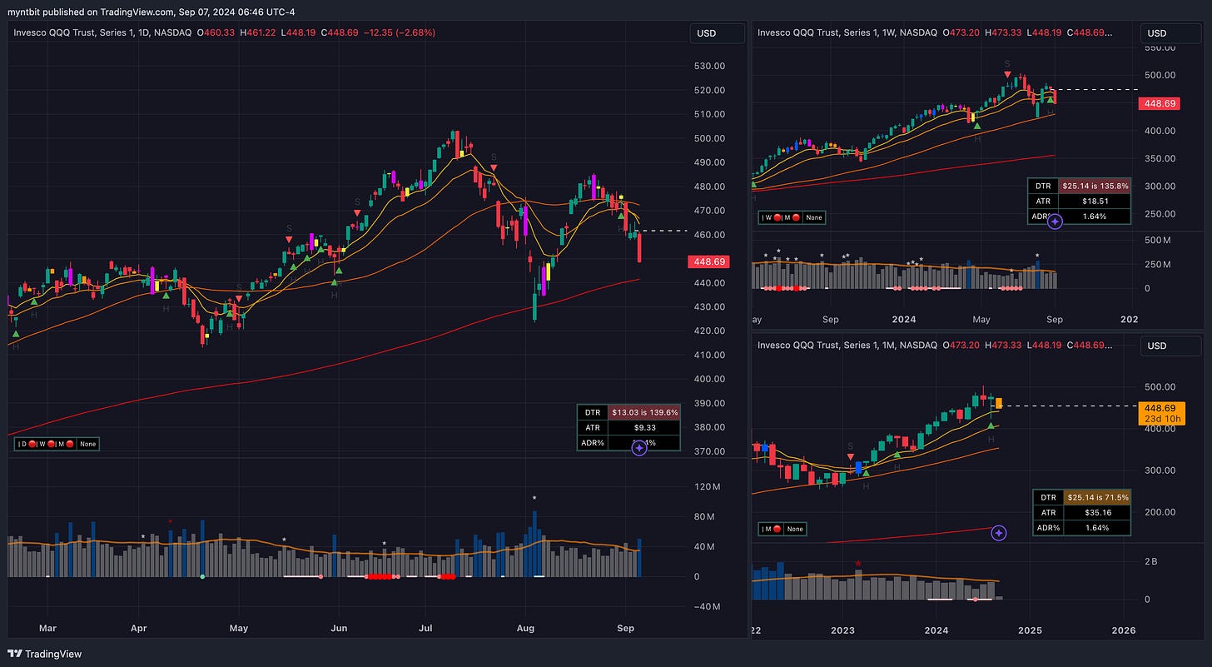Click the weekly chart title Invesco QQQ Trust 1W

click(847, 32)
